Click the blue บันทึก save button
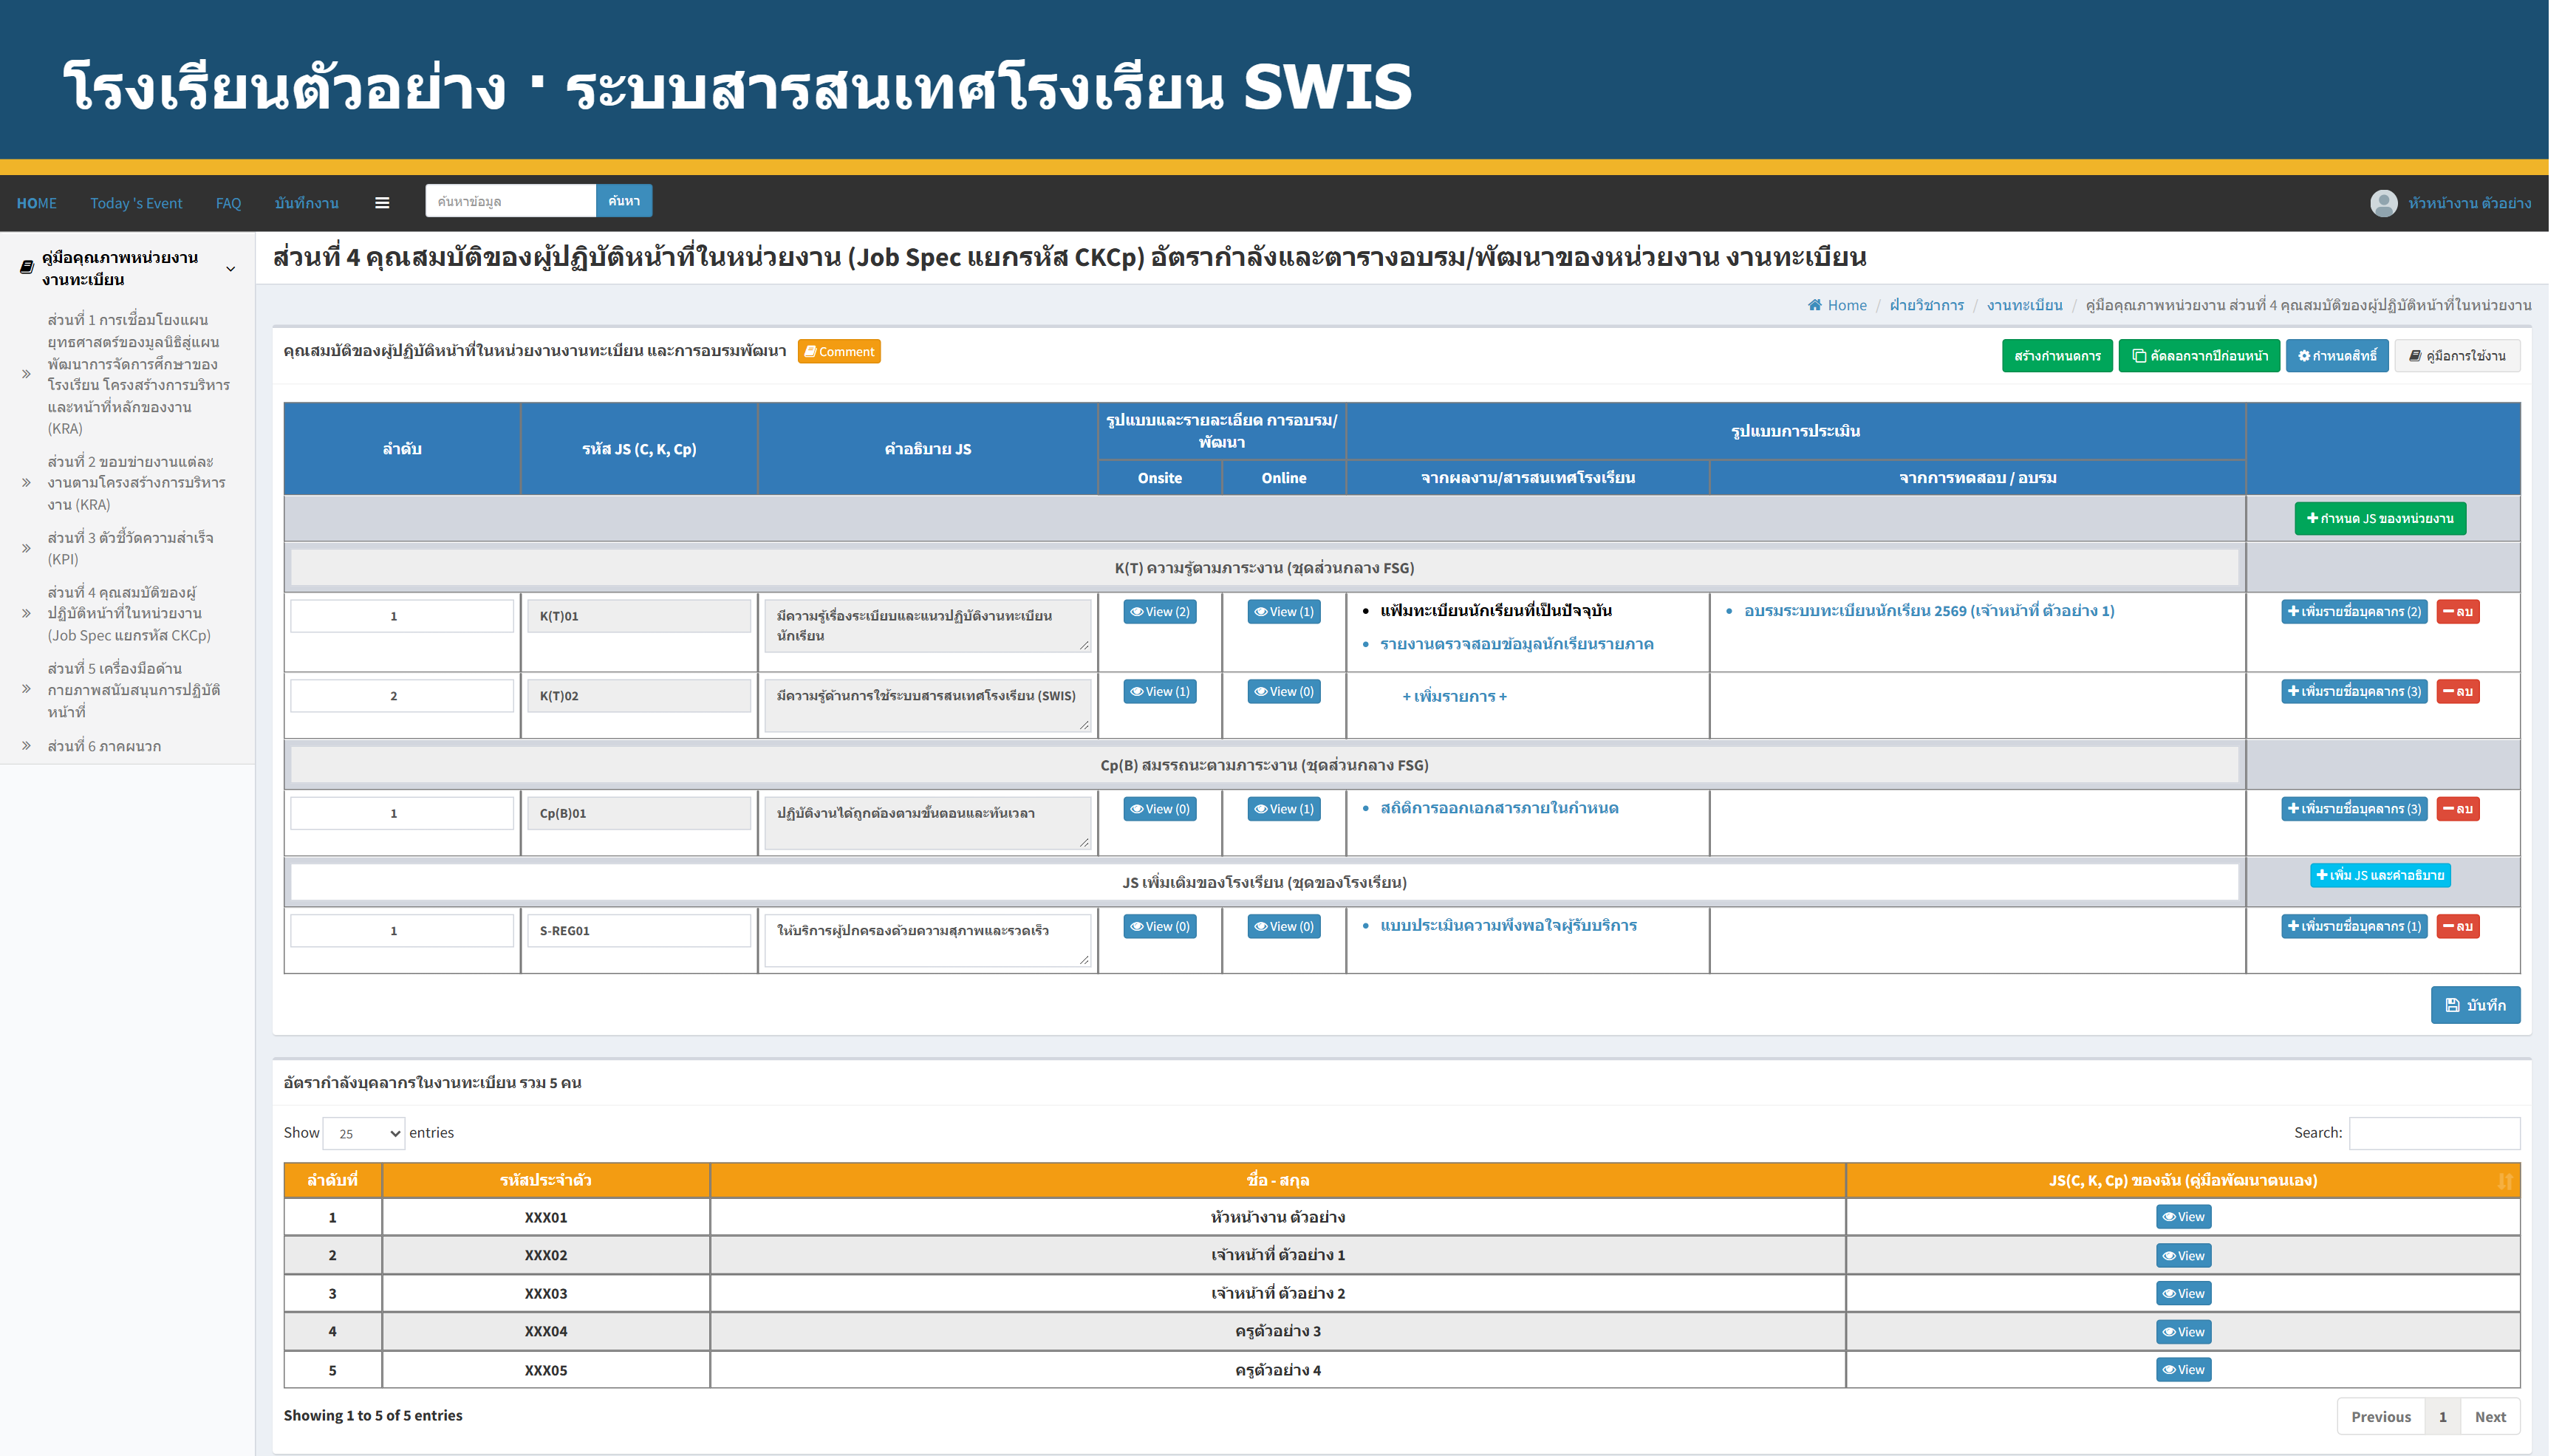The height and width of the screenshot is (1456, 2562). (2475, 1005)
